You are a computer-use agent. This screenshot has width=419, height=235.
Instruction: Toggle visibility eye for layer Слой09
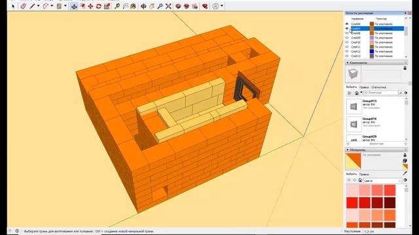(x=347, y=38)
